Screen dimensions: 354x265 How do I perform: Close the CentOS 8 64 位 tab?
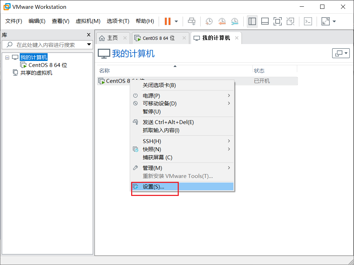tap(184, 38)
